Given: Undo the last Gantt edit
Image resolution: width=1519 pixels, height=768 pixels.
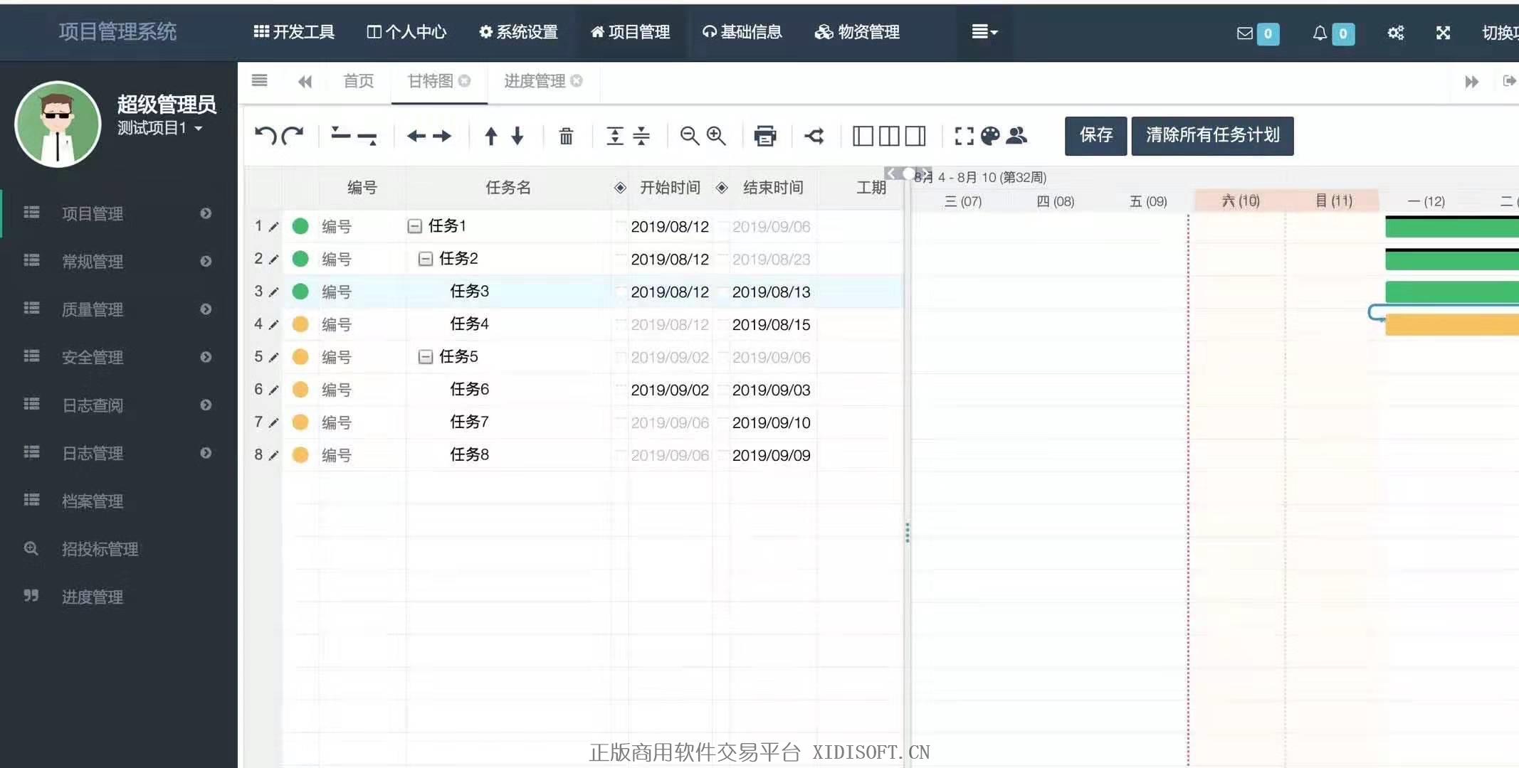Looking at the screenshot, I should [x=265, y=135].
